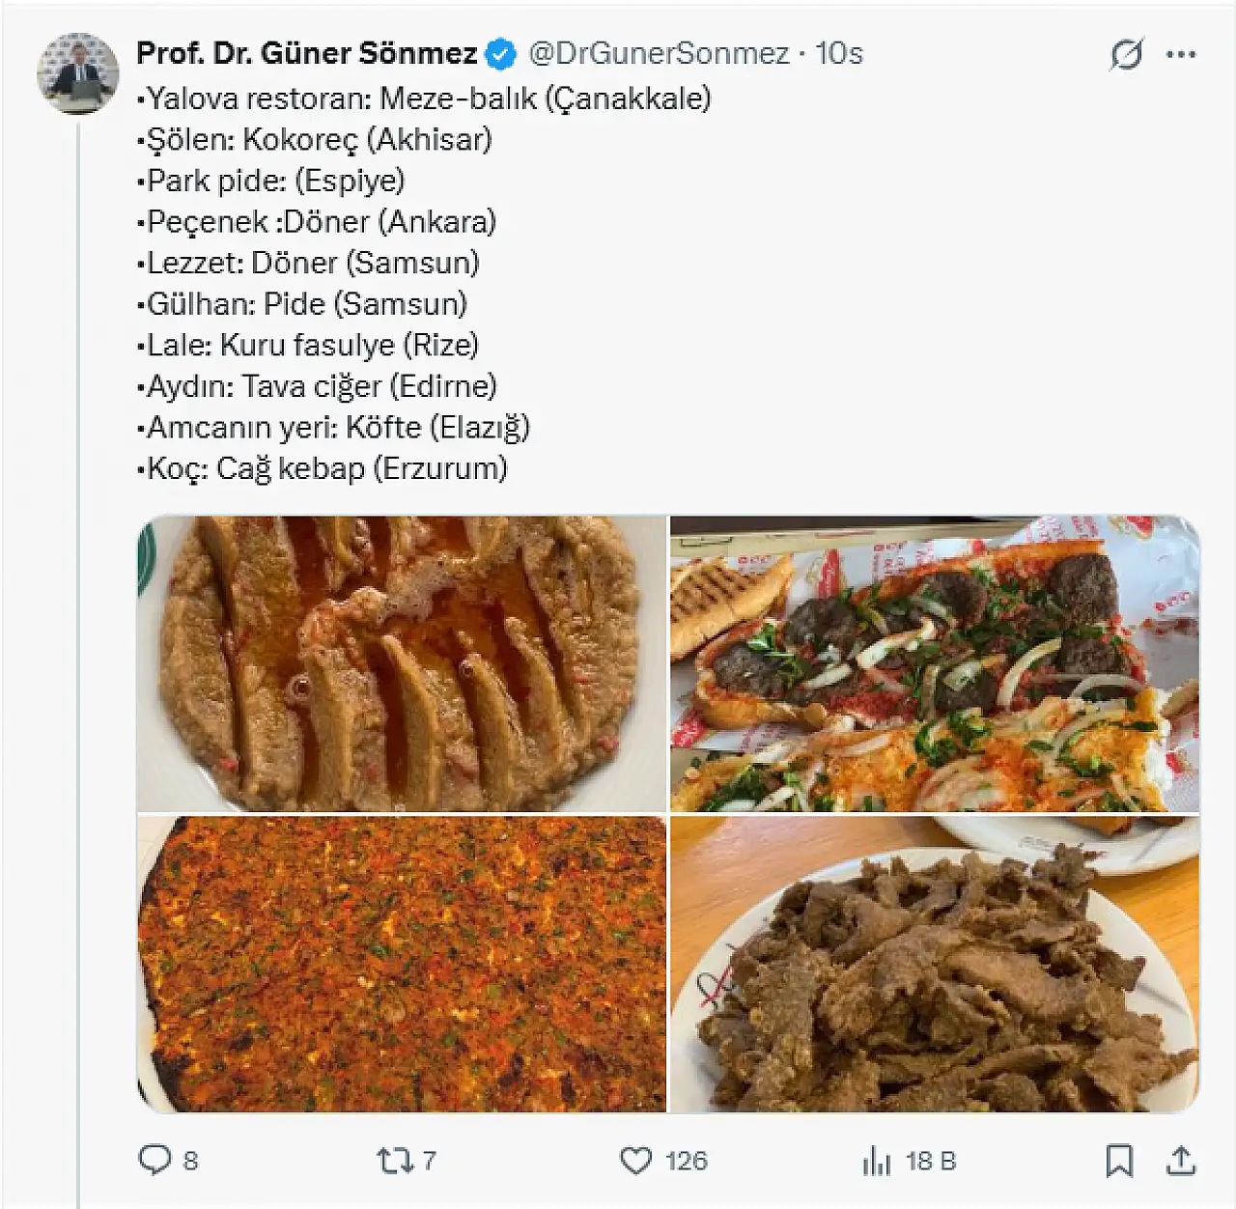This screenshot has width=1236, height=1209.
Task: Open the top-right köfte pide photo
Action: [x=935, y=662]
